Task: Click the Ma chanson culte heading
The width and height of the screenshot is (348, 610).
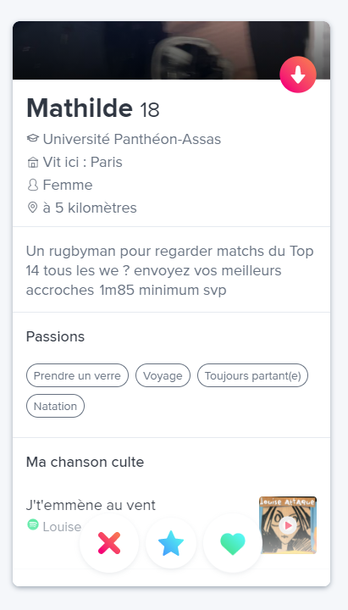Action: (x=85, y=462)
